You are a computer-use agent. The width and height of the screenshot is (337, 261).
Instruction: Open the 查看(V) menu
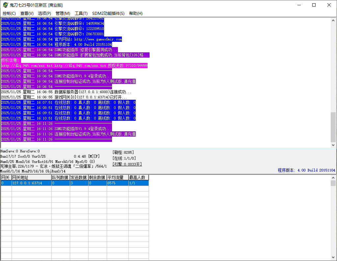27,13
